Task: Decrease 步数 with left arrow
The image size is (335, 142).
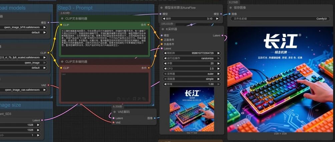Action: coord(165,63)
